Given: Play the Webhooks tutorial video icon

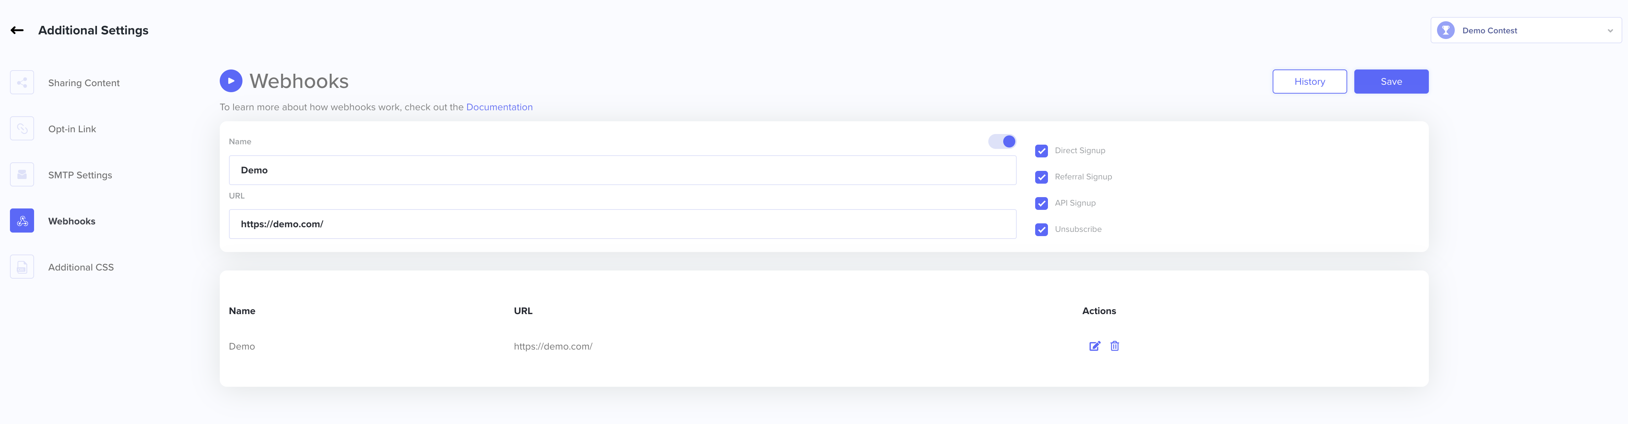Looking at the screenshot, I should click(231, 81).
